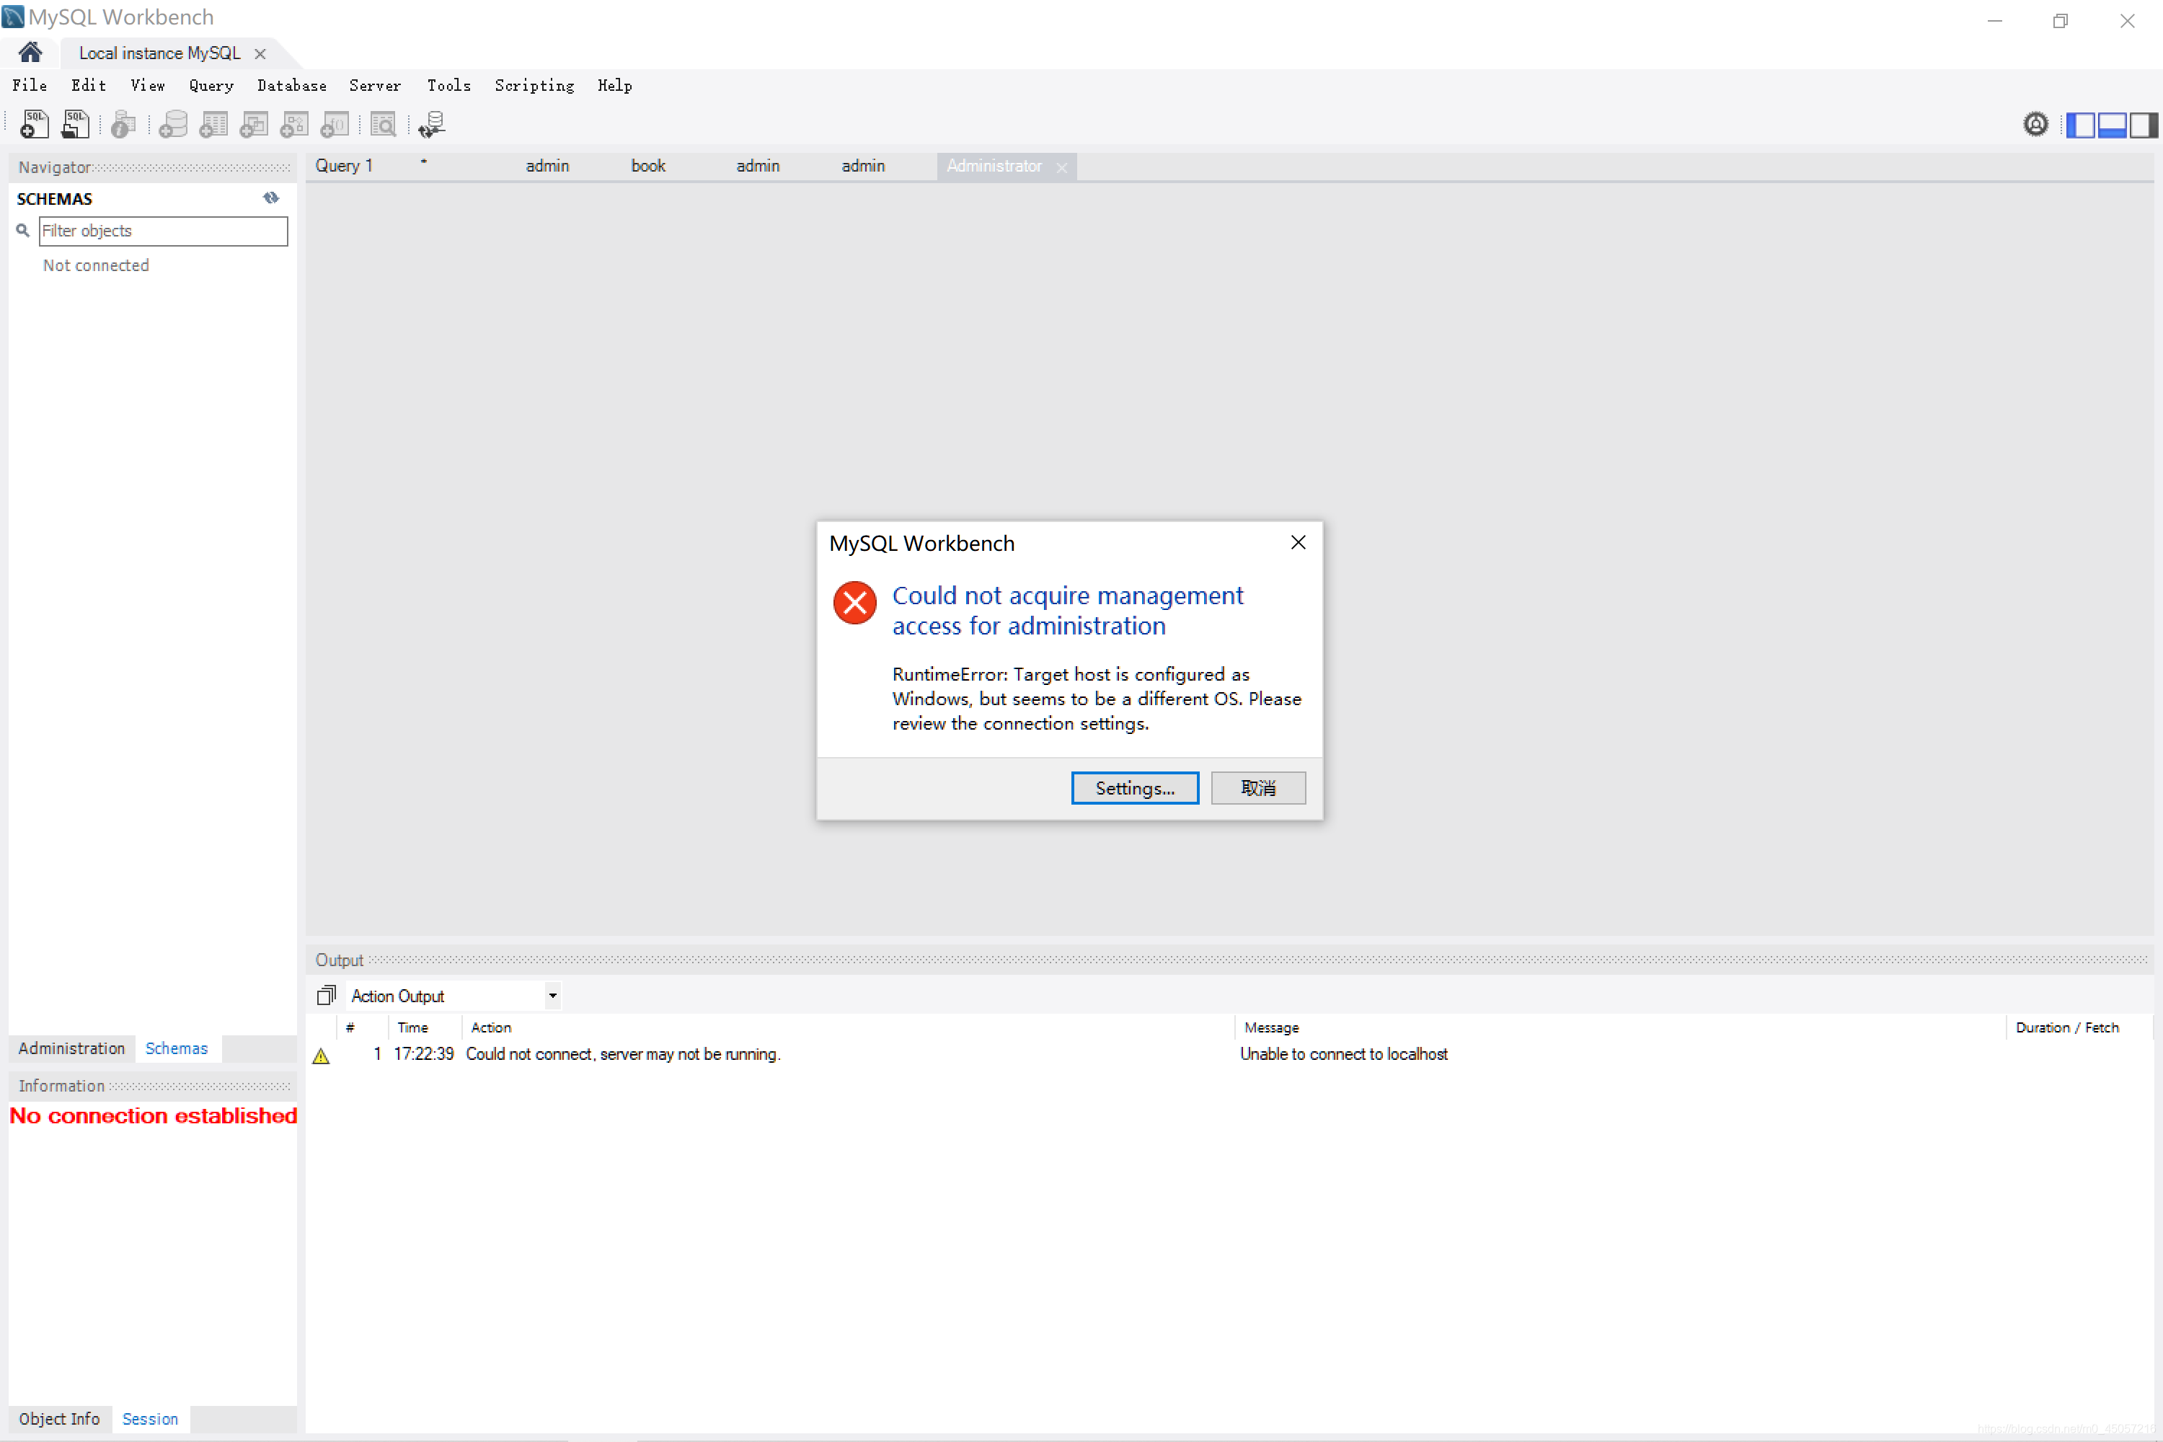Image resolution: width=2163 pixels, height=1442 pixels.
Task: Toggle the right sidebar panel visibility
Action: pos(2143,124)
